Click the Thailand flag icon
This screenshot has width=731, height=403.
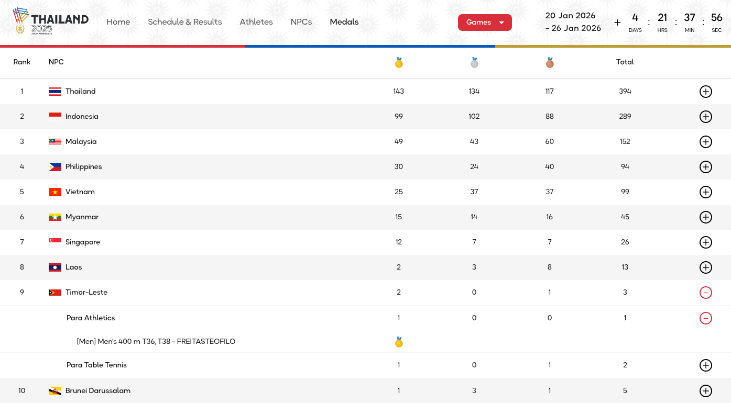[55, 92]
